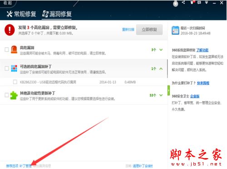Image resolution: width=227 pixels, height=169 pixels.
Task: Click the share icon in title bar
Action: pos(183,2)
